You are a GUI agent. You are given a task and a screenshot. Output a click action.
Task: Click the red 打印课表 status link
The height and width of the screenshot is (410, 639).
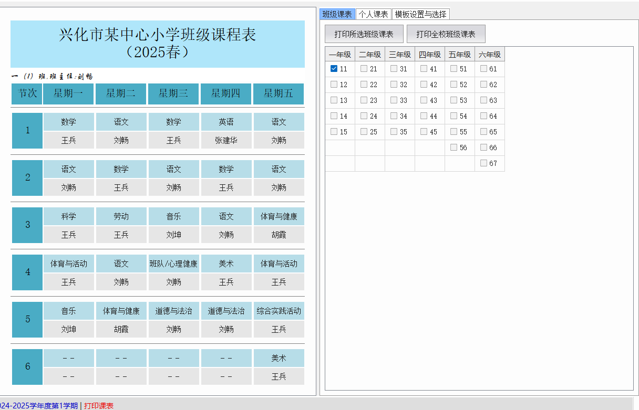tap(99, 405)
